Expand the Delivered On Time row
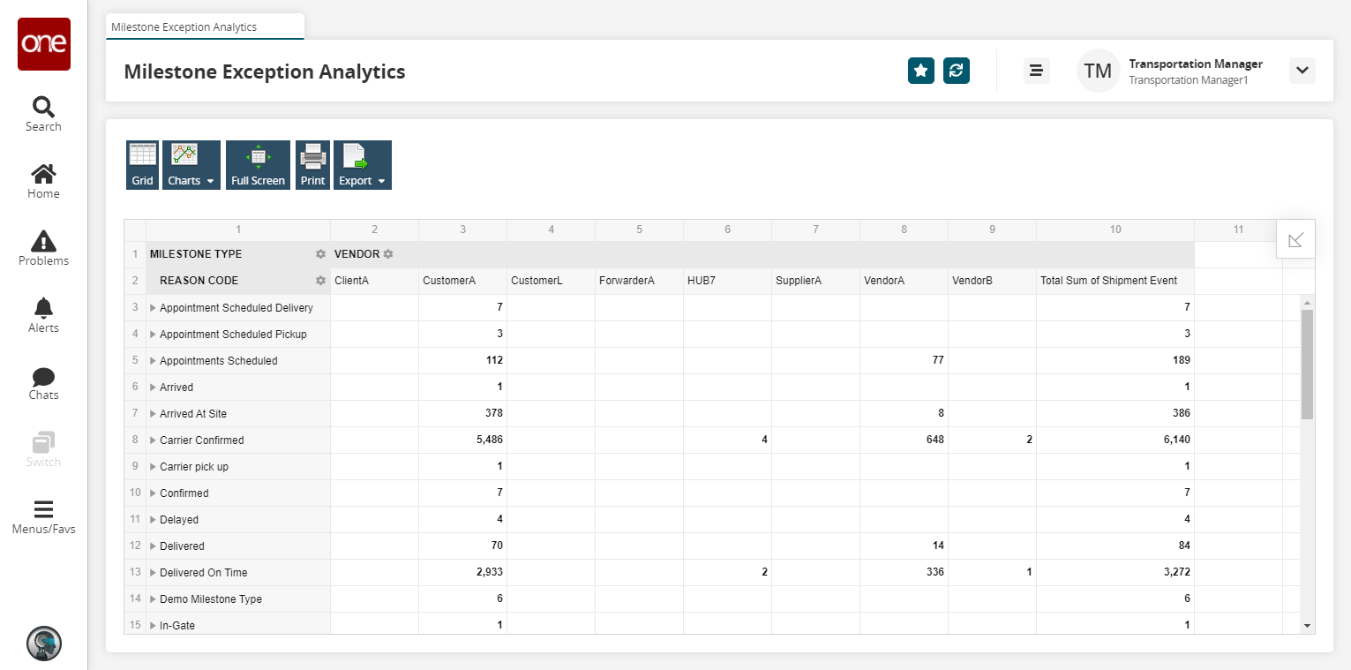Viewport: 1351px width, 670px height. click(153, 573)
